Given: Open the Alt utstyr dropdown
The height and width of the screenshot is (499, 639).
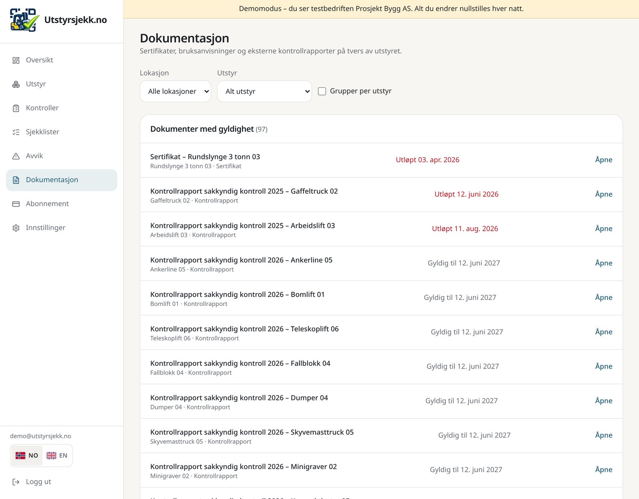Looking at the screenshot, I should click(x=264, y=91).
